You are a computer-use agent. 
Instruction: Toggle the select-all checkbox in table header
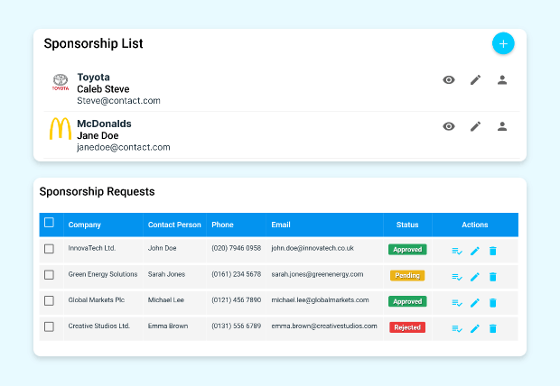50,224
